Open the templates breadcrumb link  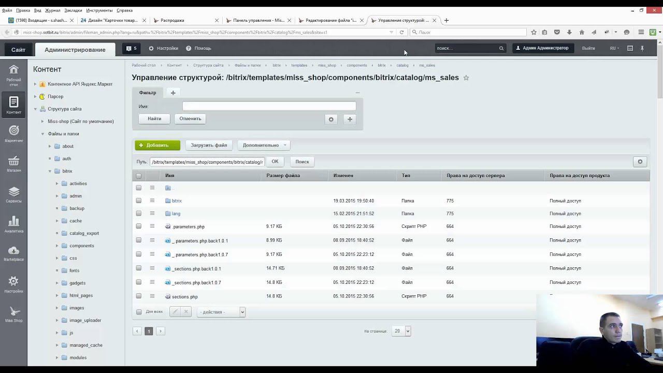pos(299,65)
